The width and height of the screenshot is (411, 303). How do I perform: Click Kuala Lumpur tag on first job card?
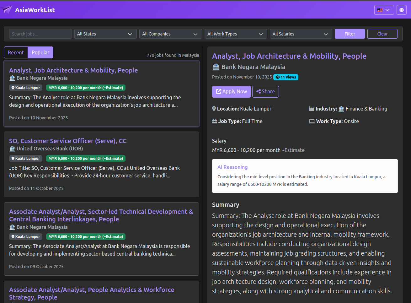pos(26,88)
